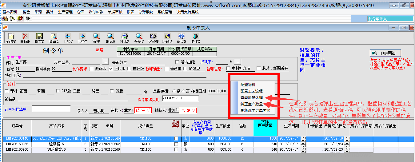The height and width of the screenshot is (162, 415).
Task: Click the 确认Q confirm magnifier icon
Action: (110, 36)
